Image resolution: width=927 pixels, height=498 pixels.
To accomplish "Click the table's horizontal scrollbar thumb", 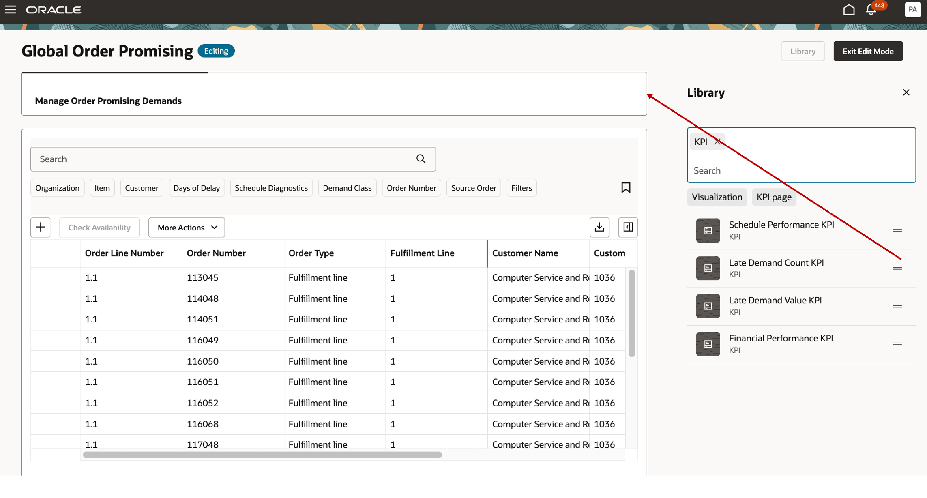I will 262,455.
